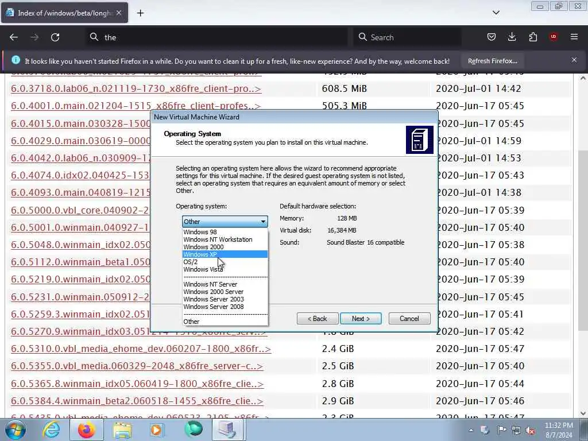Select Windows XP in the list
Viewport: 588px width, 441px height.
pyautogui.click(x=225, y=254)
